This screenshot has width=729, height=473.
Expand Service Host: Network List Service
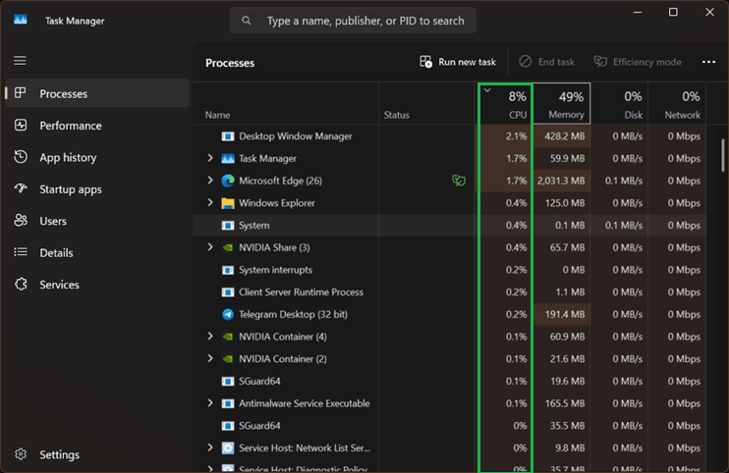tap(210, 447)
